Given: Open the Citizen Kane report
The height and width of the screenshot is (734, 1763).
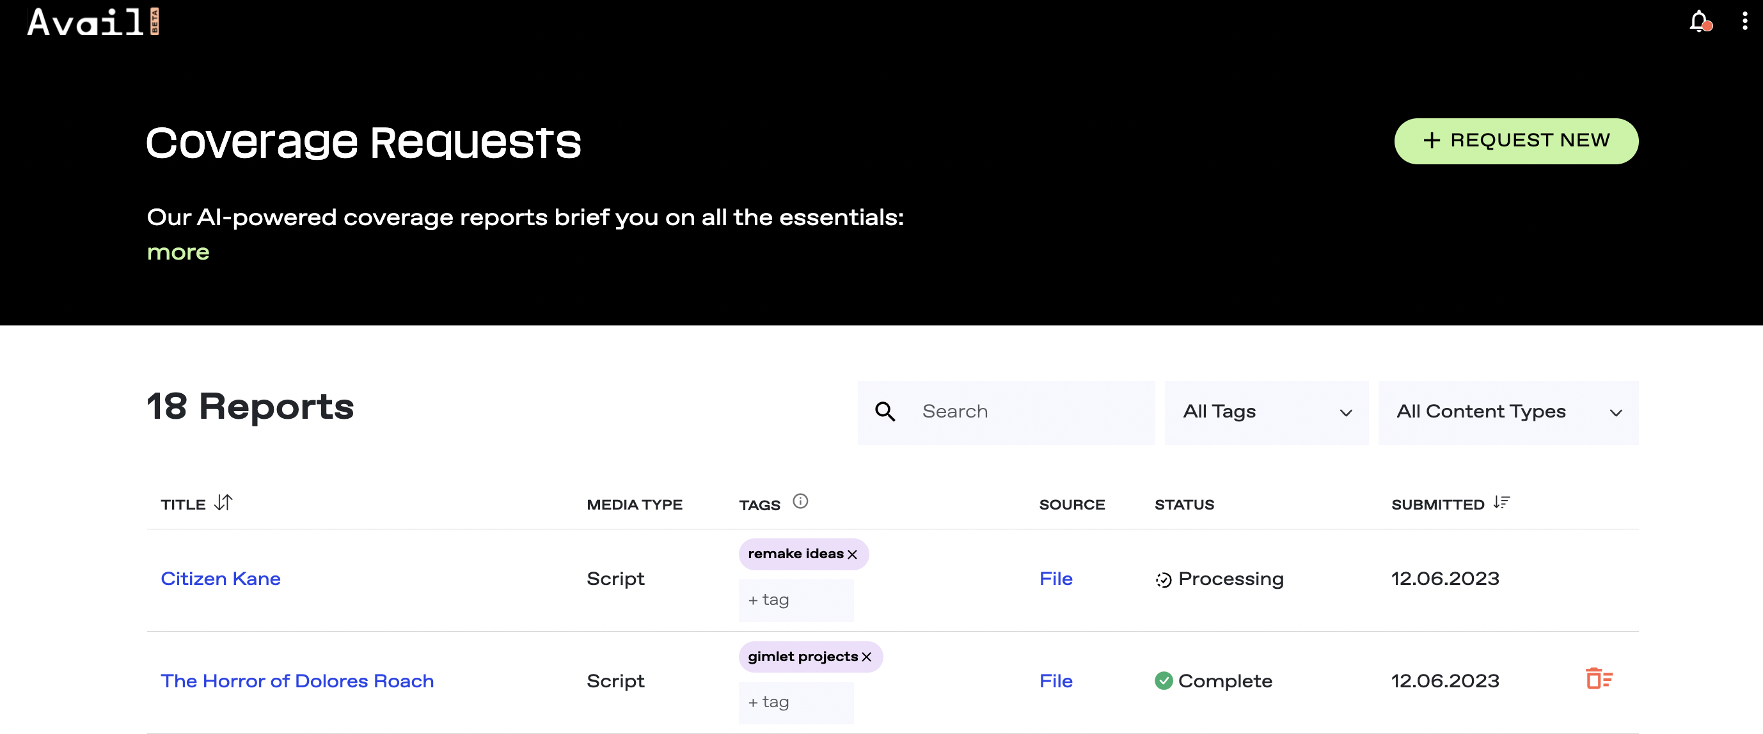Looking at the screenshot, I should [x=220, y=579].
